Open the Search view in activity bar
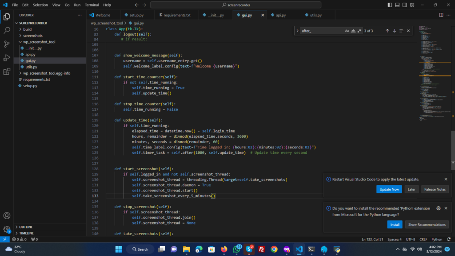 pyautogui.click(x=7, y=30)
